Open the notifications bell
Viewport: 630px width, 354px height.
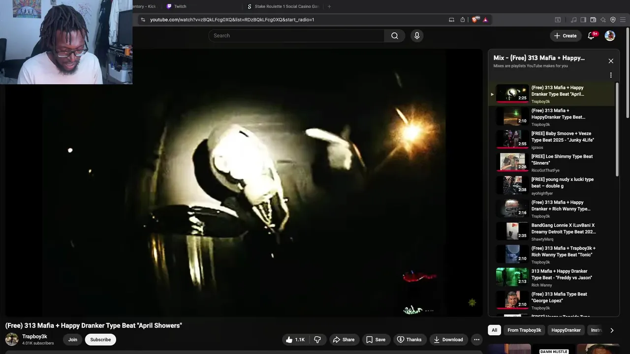(x=591, y=35)
